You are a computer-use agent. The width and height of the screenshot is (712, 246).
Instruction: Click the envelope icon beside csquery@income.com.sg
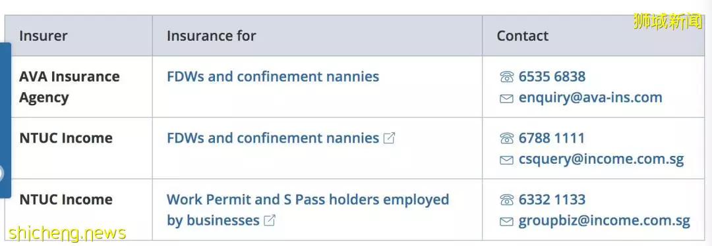point(506,159)
